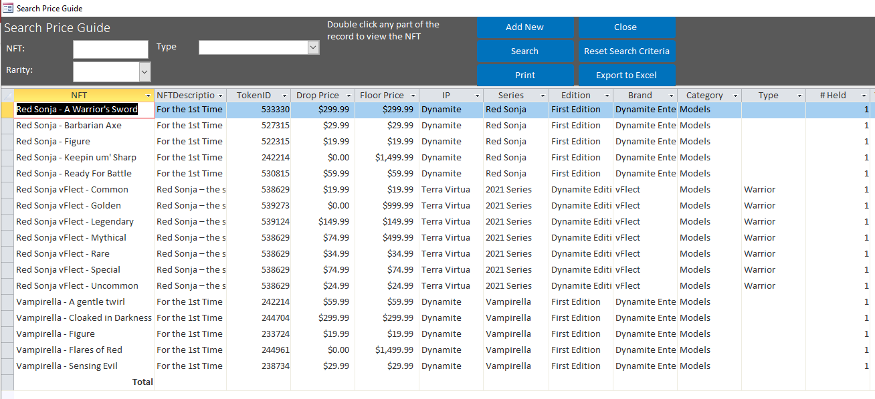The width and height of the screenshot is (875, 399).
Task: Select 'Vampirella - Figure' cell
Action: point(84,334)
